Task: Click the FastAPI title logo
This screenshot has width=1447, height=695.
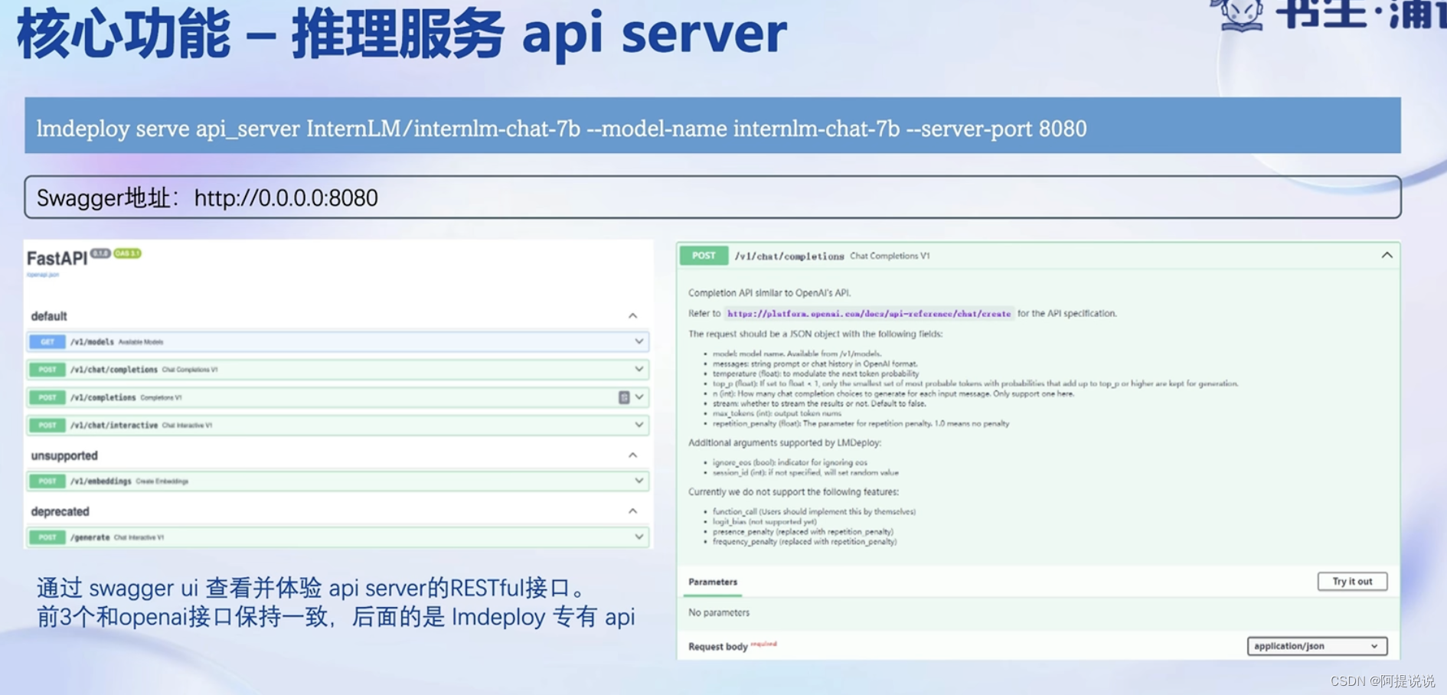Action: [x=57, y=259]
